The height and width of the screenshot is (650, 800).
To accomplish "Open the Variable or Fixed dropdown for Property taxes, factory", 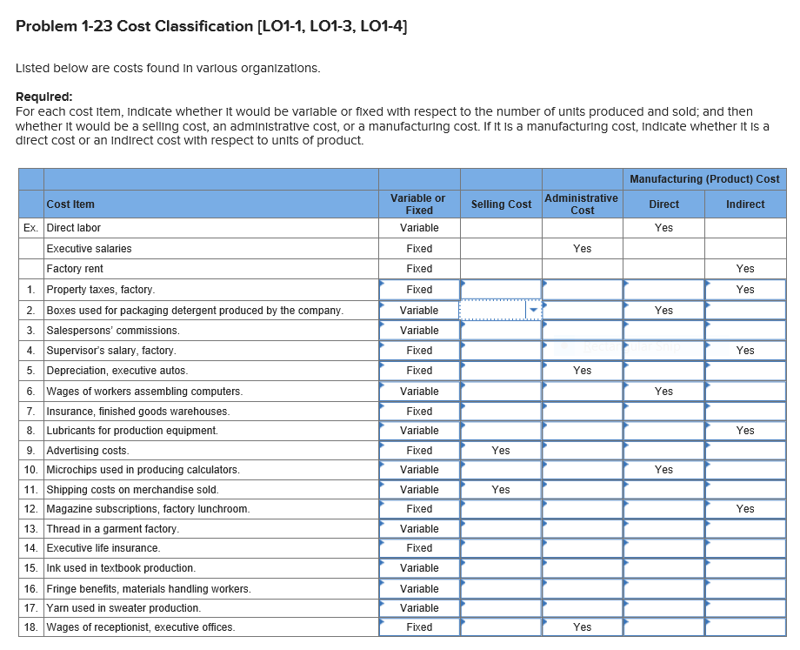I will 419,289.
